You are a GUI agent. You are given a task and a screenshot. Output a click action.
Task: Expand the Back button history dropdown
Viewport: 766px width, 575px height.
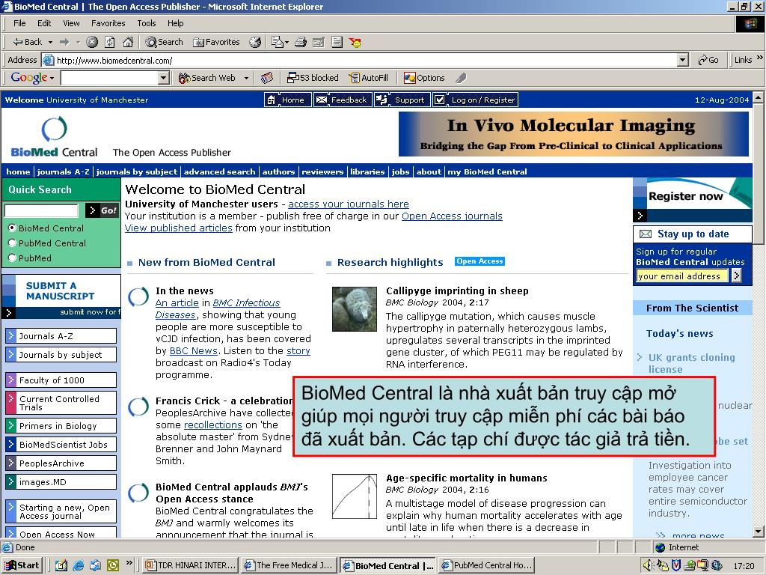point(50,43)
